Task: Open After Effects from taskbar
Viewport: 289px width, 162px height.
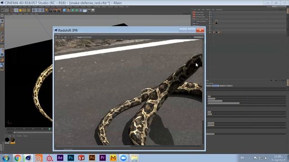Action: [x=60, y=158]
